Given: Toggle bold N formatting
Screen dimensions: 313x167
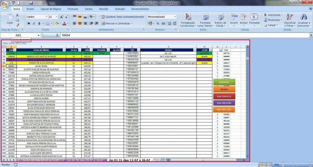Looking at the screenshot, I should coord(28,23).
